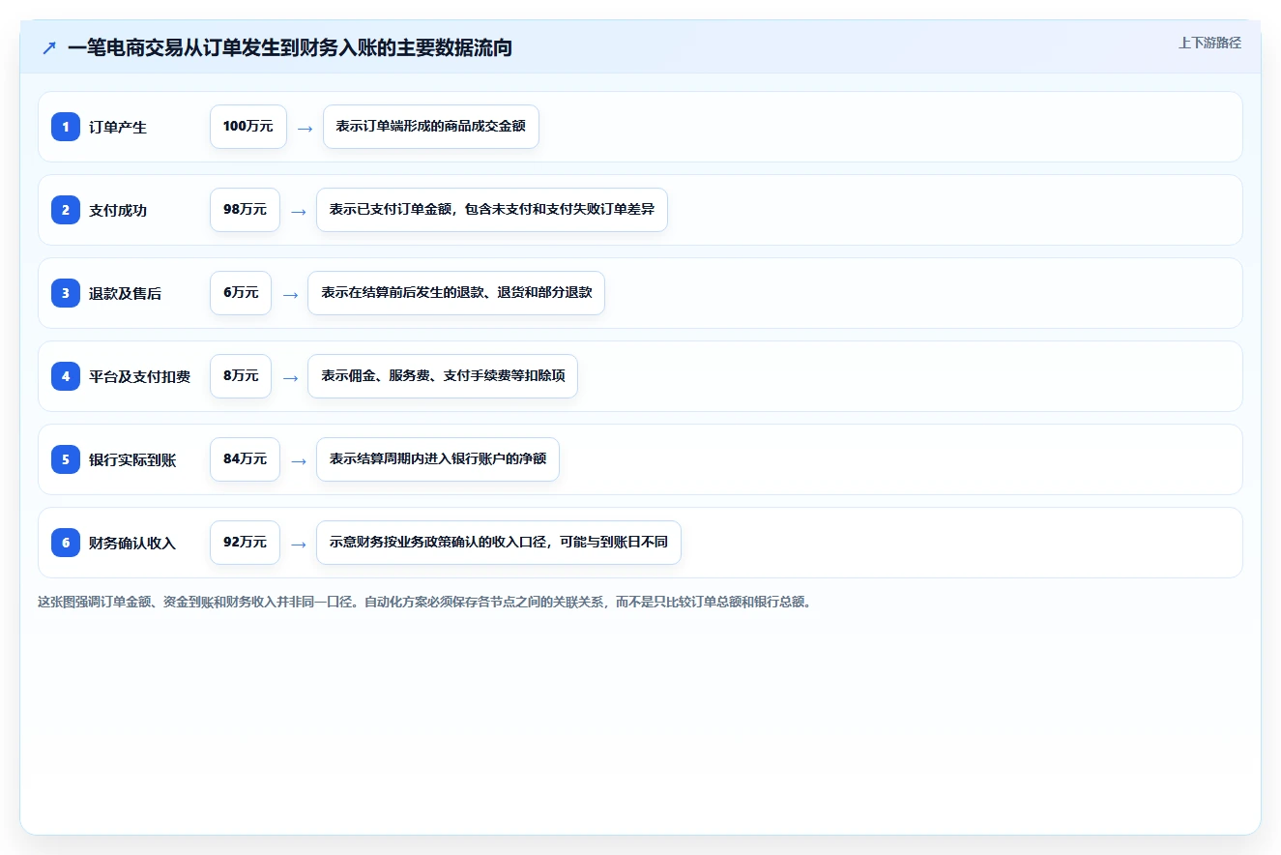Click description about 退款、退货和部分退款
Screen dimensions: 1281x855
coord(456,293)
